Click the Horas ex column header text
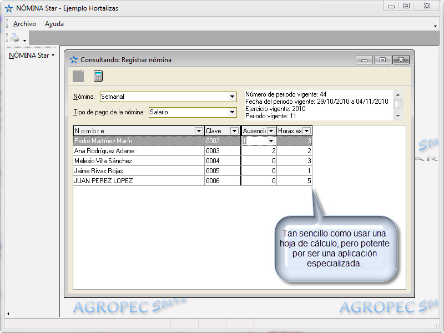Viewport: 444px width, 333px height. (x=290, y=131)
